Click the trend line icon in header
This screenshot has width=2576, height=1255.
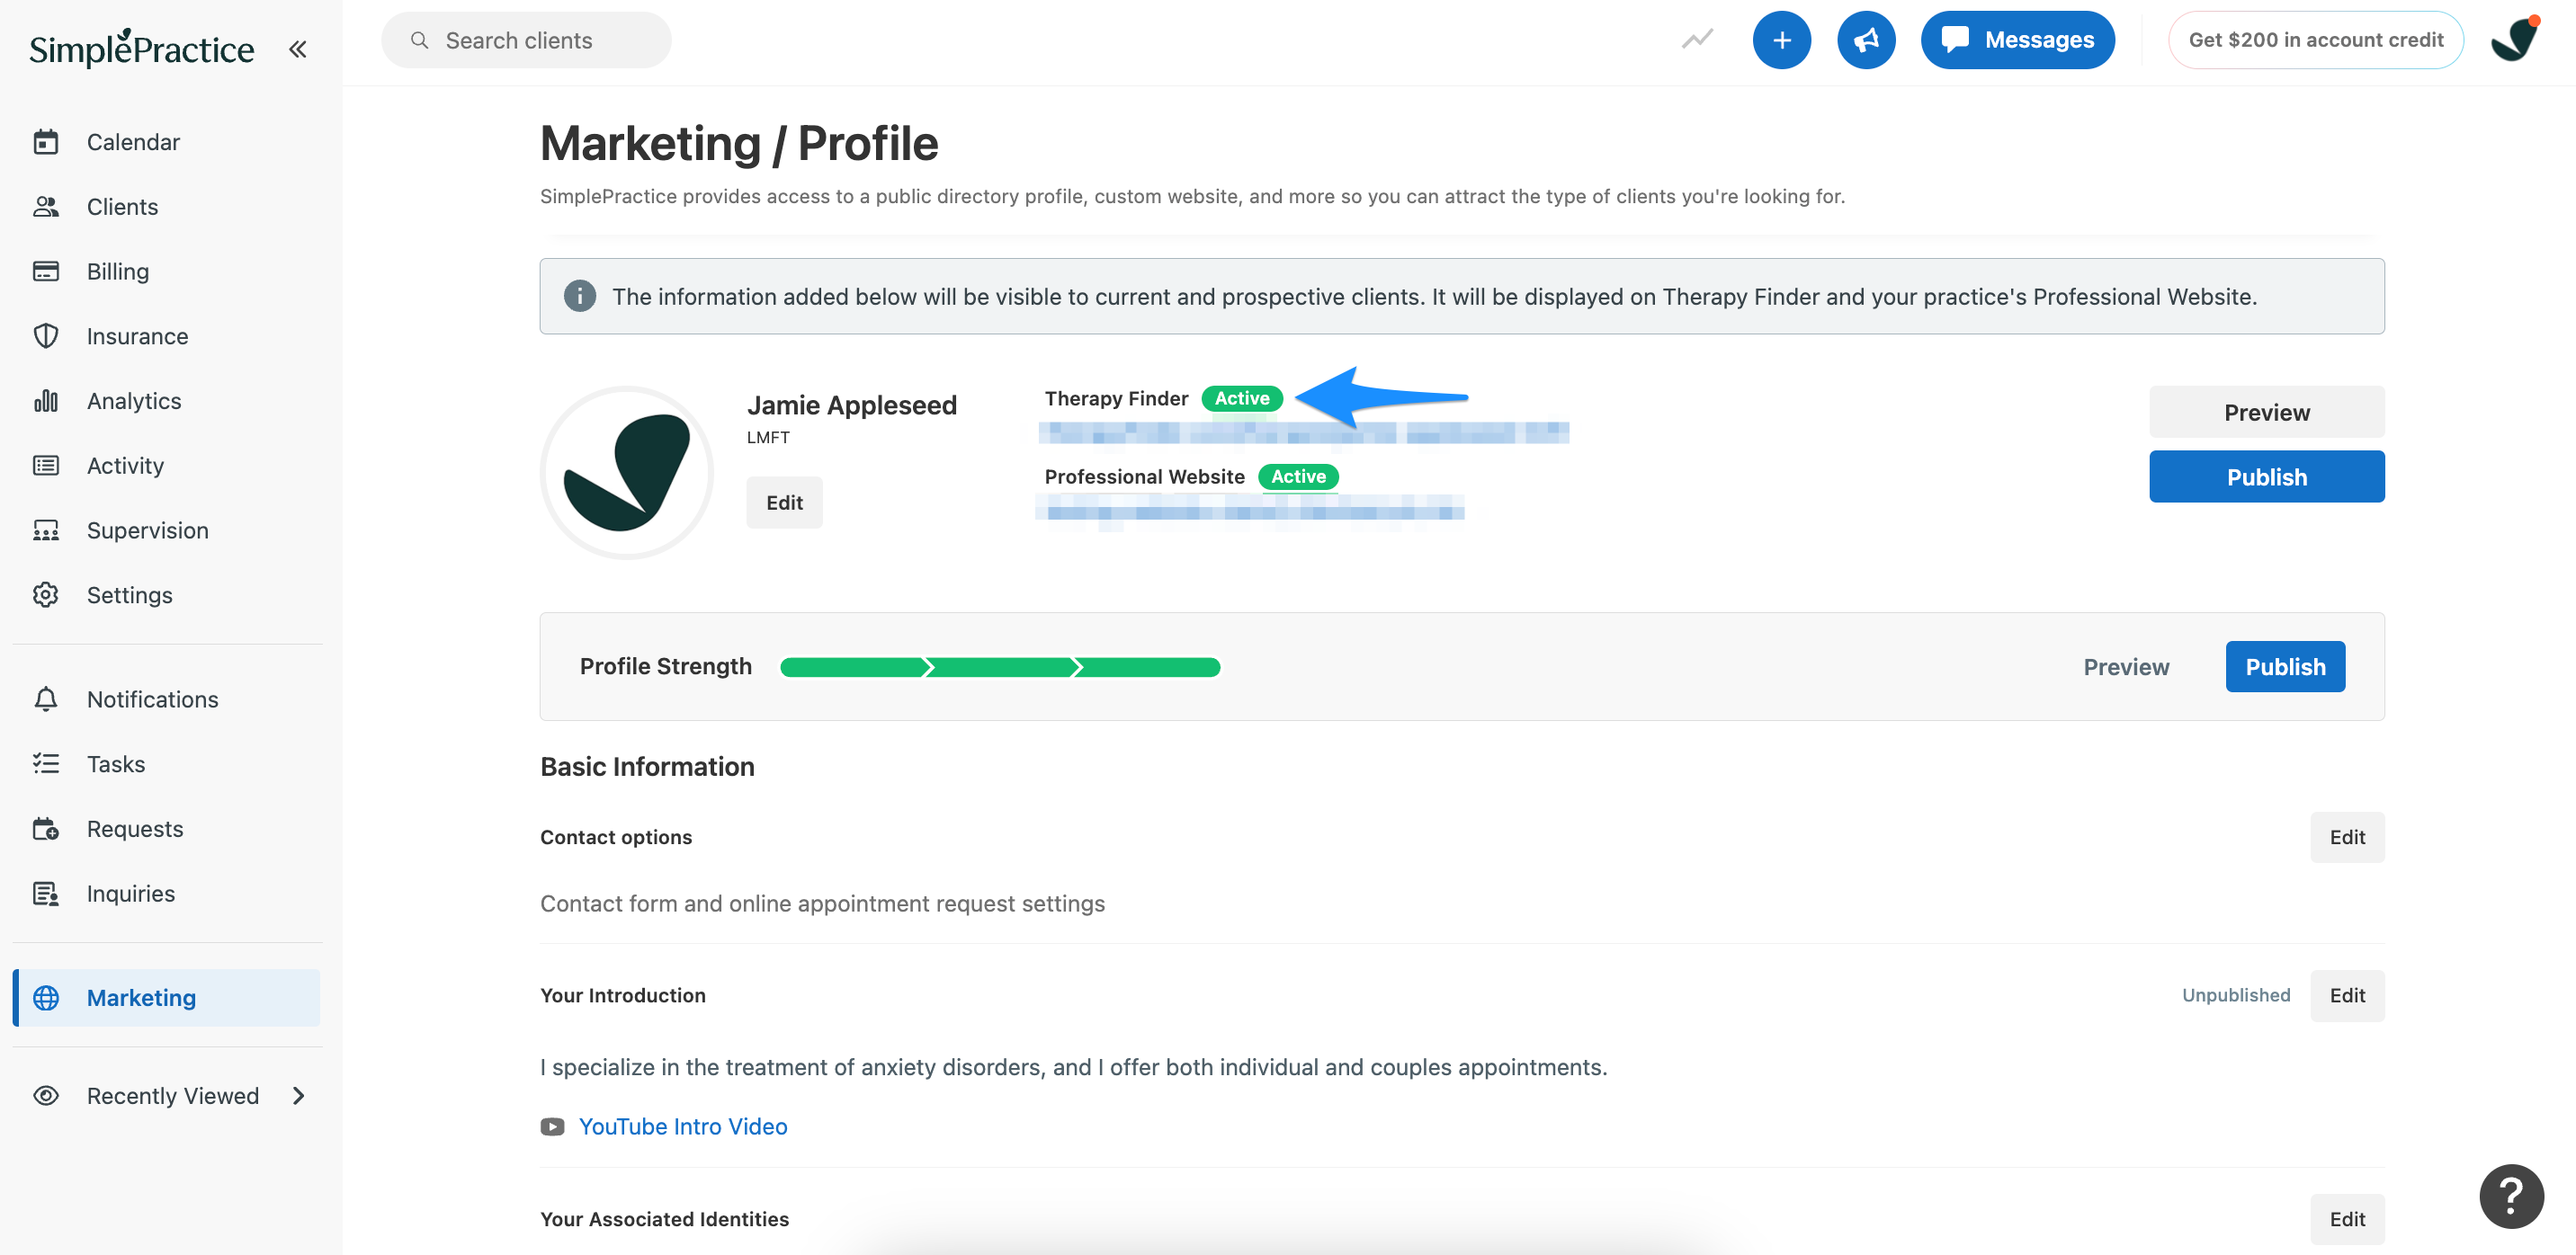tap(1697, 40)
